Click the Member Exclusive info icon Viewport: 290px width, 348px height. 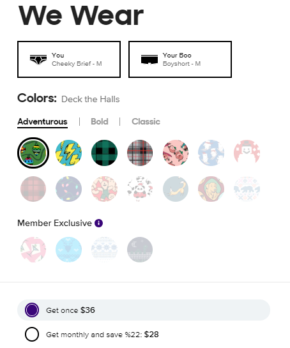98,223
